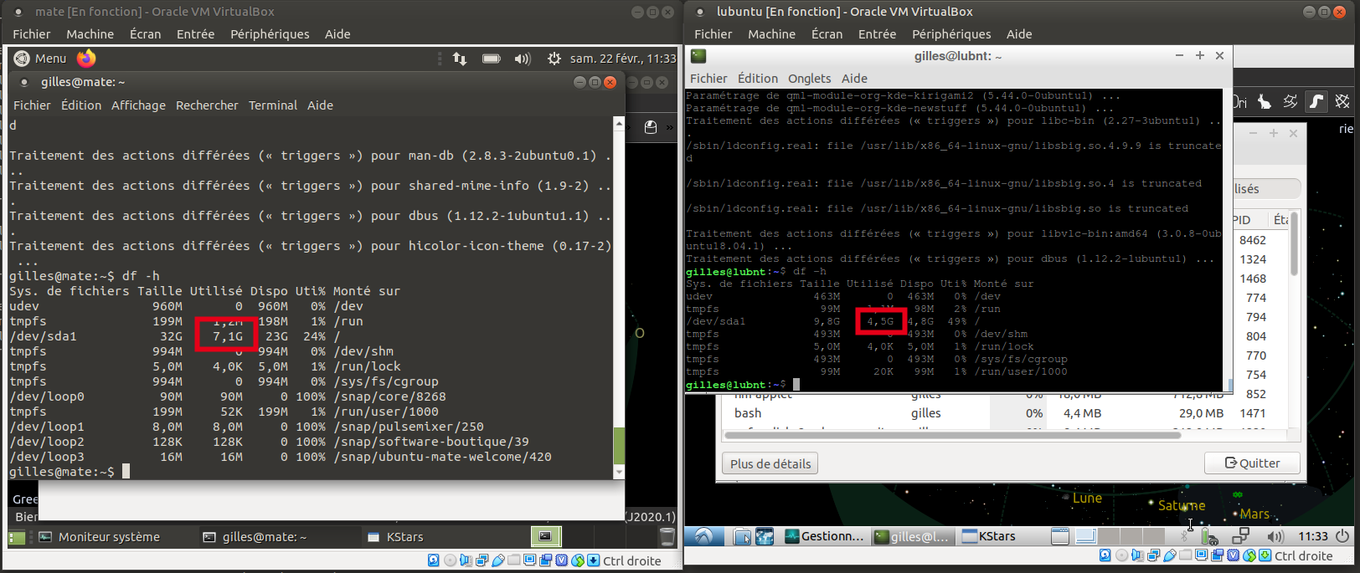Click the green arrow keyboard-capture icon in lubuntu VirtualBox status bar
This screenshot has height=573, width=1360.
coord(1265,555)
